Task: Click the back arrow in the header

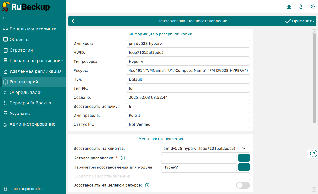Action: 74,21
